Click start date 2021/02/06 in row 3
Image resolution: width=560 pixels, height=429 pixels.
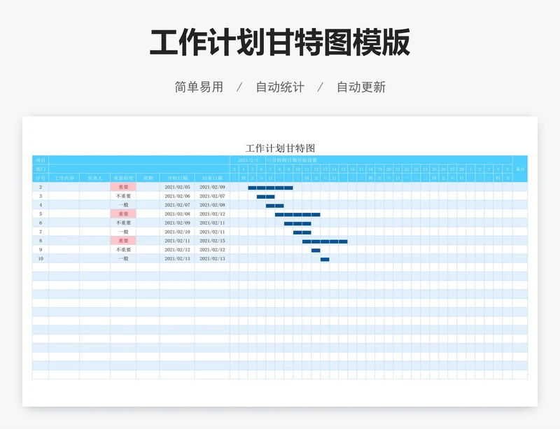177,196
